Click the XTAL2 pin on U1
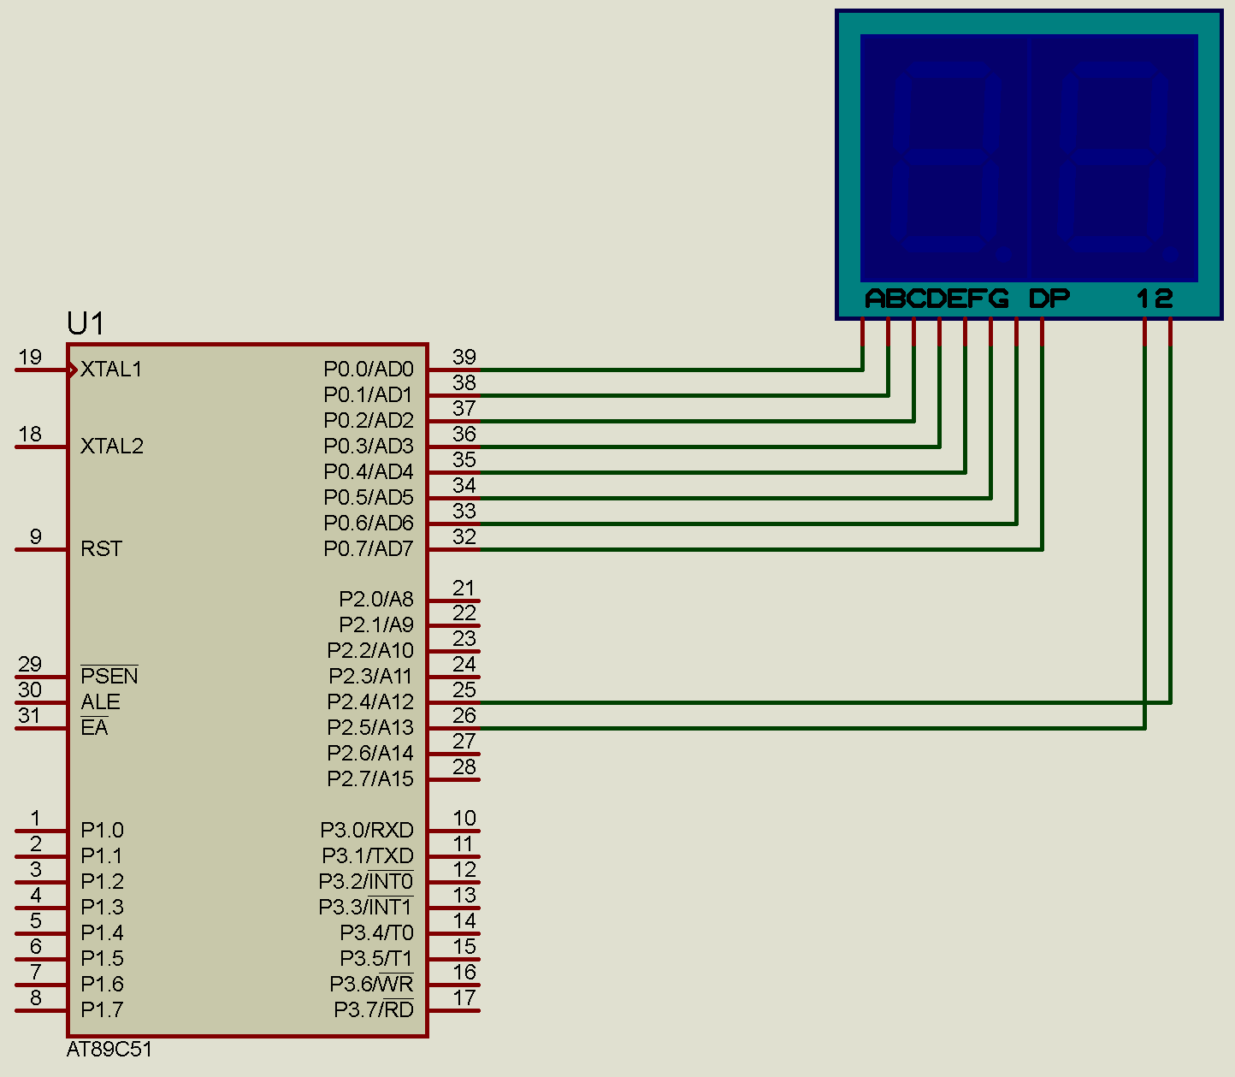 tap(112, 446)
